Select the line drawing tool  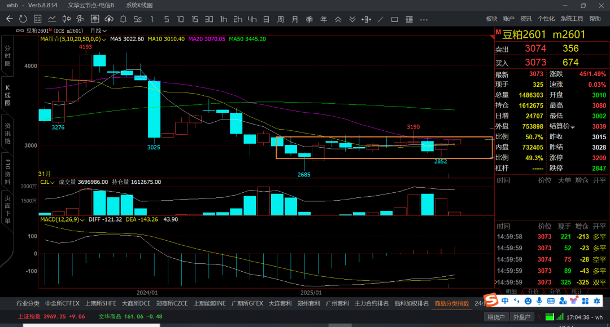[381, 19]
